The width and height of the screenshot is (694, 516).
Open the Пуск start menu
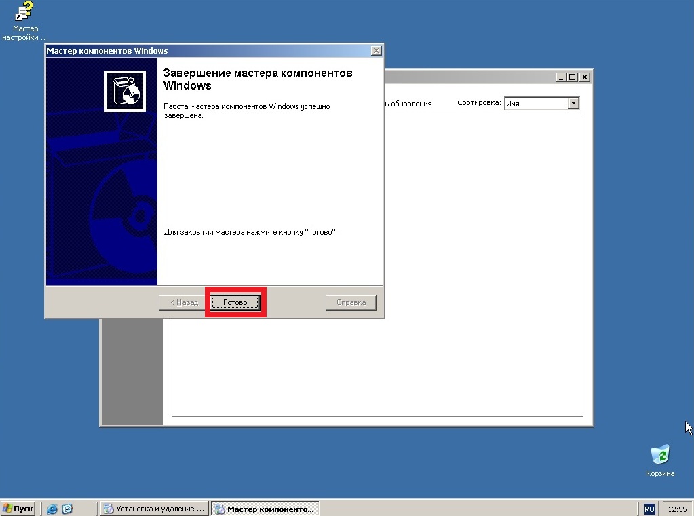(18, 509)
